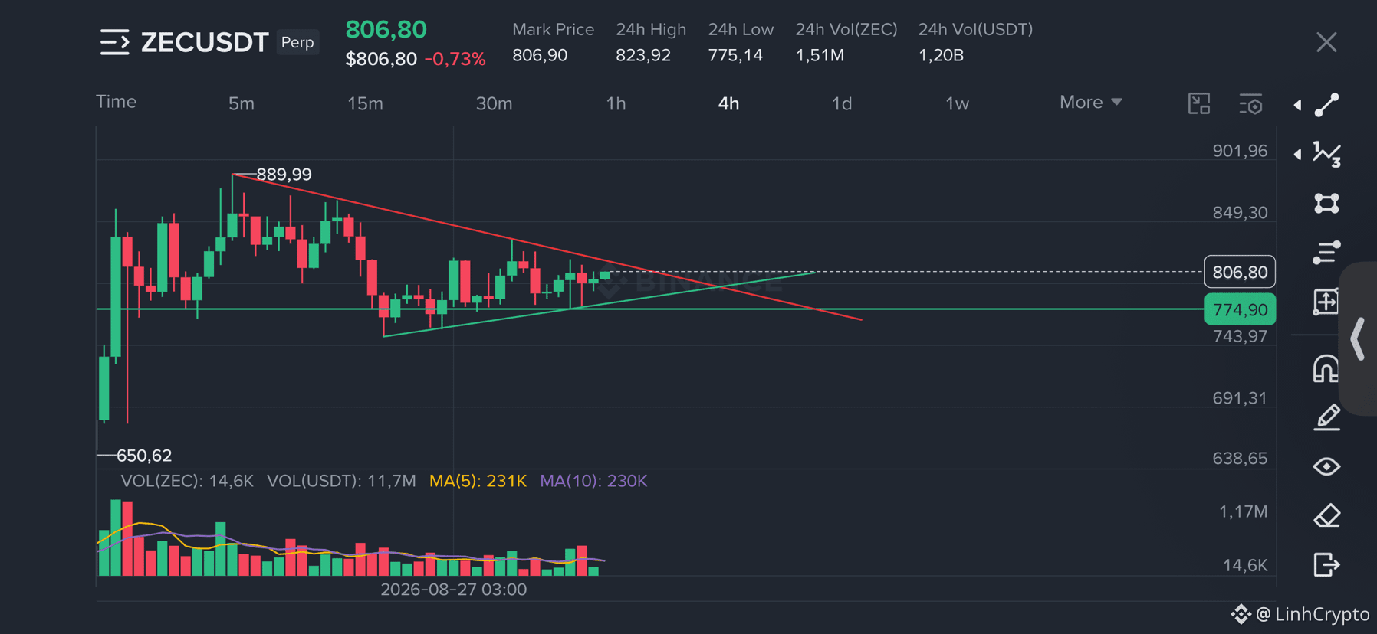
Task: Click the Mark Price value 806,90
Action: pyautogui.click(x=540, y=55)
